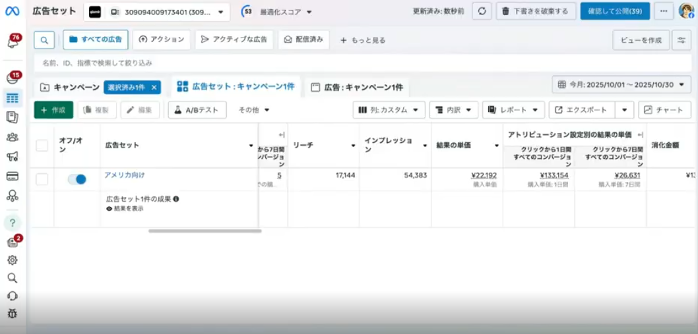This screenshot has width=698, height=334.
Task: Click the Meta logo icon
Action: 13,11
